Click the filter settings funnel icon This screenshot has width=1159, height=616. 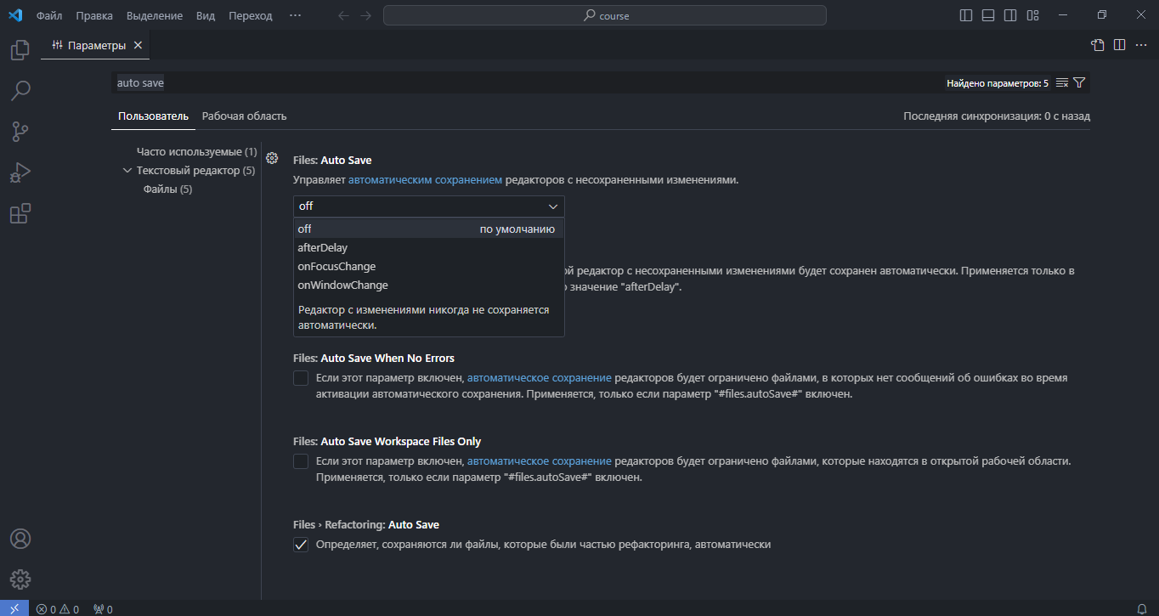point(1079,82)
